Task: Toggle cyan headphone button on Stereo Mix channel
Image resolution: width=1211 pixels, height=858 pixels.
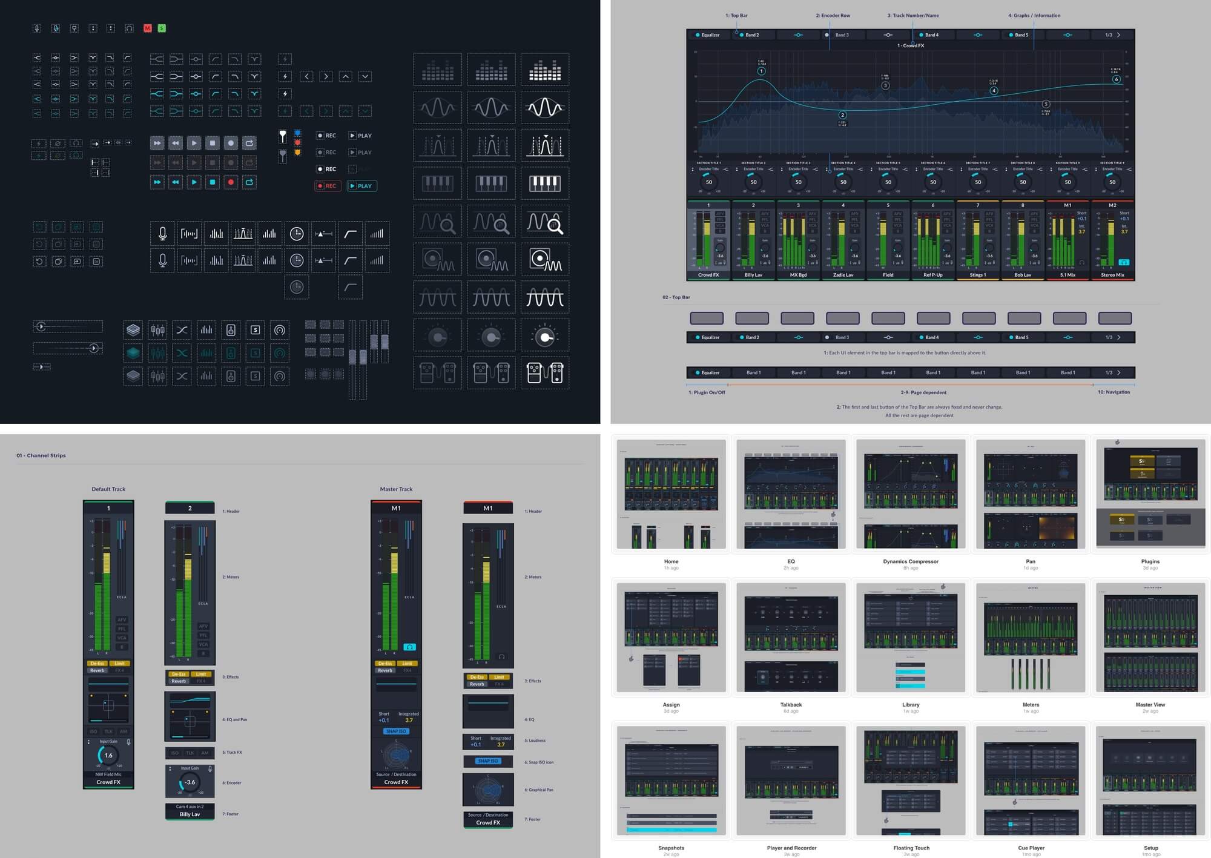Action: tap(1124, 262)
